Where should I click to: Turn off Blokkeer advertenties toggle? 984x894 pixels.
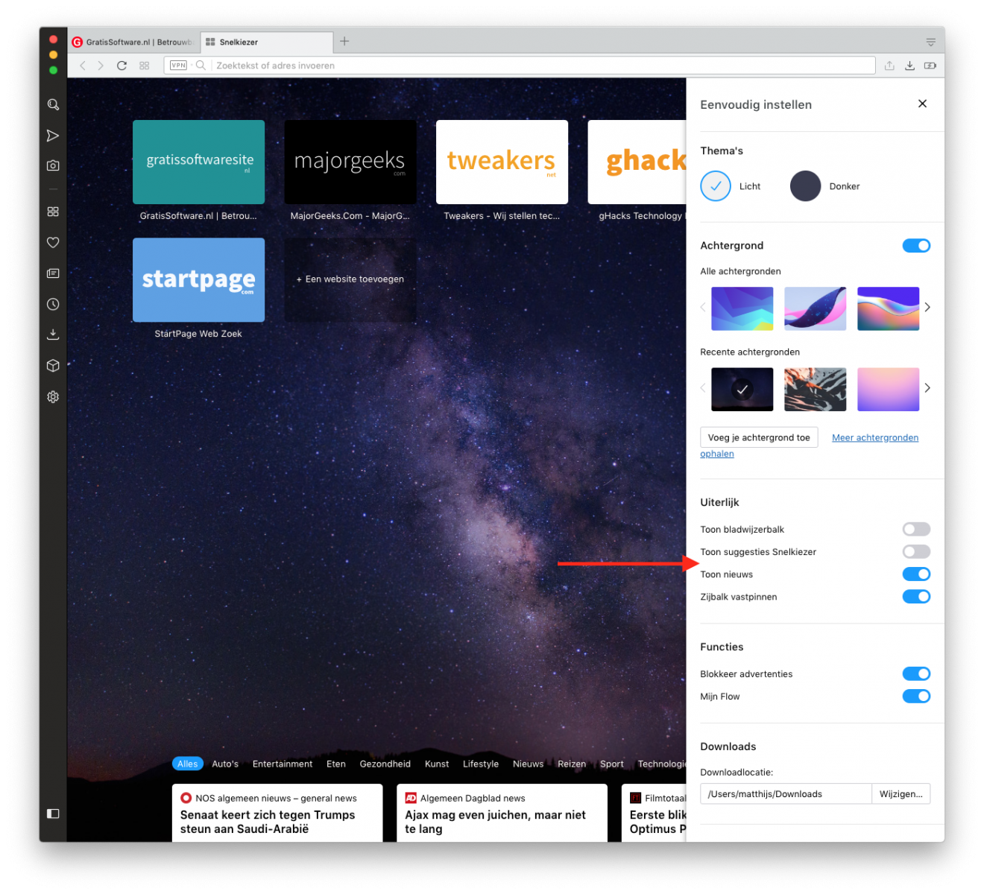916,673
